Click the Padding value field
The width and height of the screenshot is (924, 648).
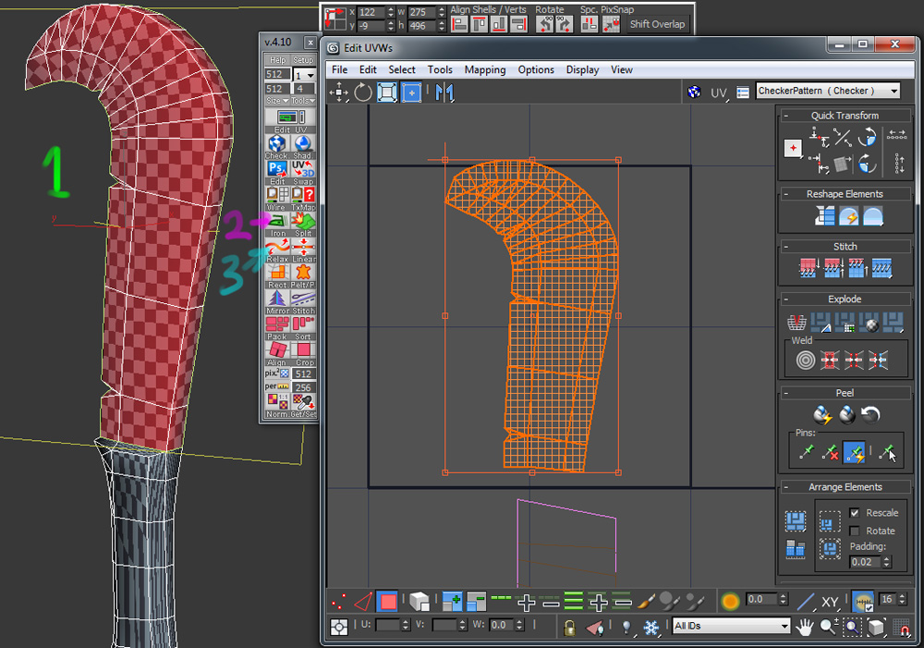(864, 561)
